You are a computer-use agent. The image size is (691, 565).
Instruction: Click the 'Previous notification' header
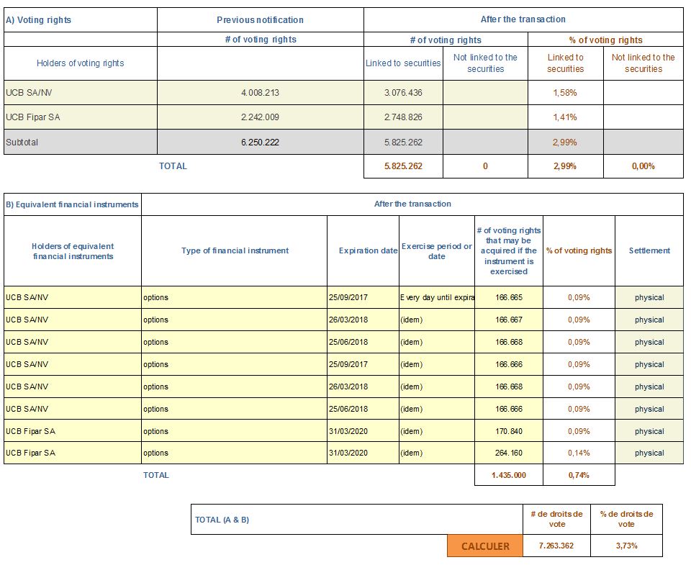click(x=260, y=20)
